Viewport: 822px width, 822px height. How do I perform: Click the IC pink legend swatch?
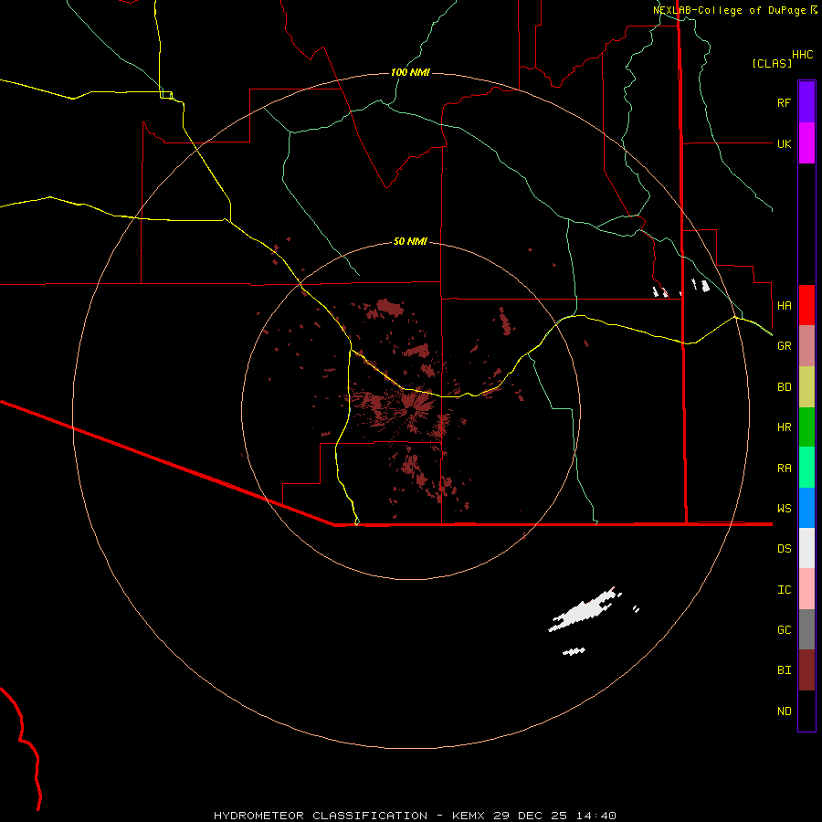[x=806, y=589]
